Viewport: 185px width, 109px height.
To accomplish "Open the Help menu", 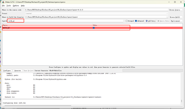I will pos(23,6).
